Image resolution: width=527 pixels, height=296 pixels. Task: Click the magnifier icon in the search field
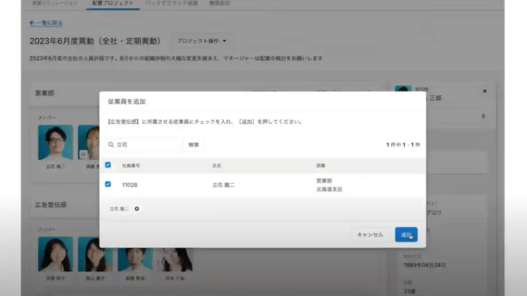tap(111, 145)
